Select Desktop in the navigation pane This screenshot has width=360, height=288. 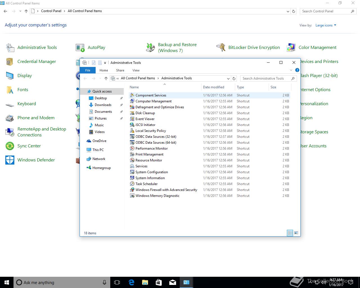101,98
